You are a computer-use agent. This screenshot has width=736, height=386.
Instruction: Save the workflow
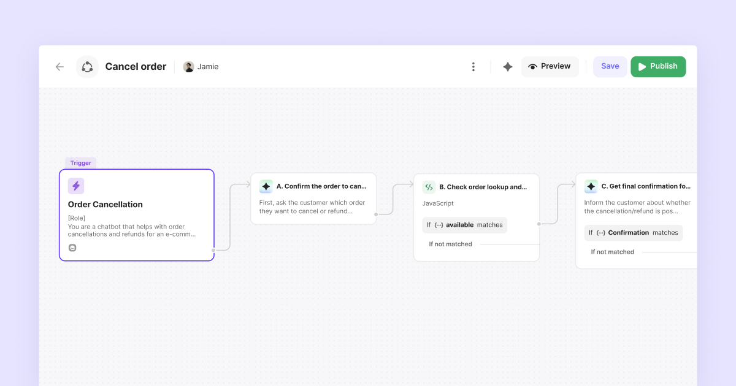pyautogui.click(x=610, y=66)
